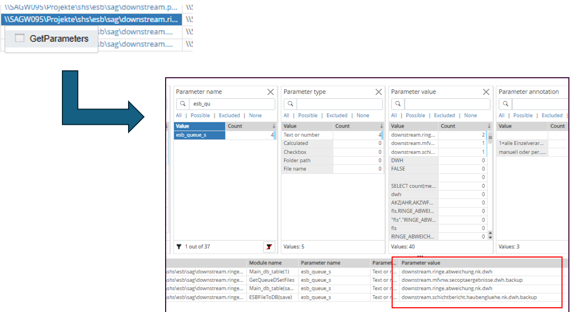The image size is (580, 312).
Task: Click the search icon in Parameter type panel
Action: click(x=291, y=104)
